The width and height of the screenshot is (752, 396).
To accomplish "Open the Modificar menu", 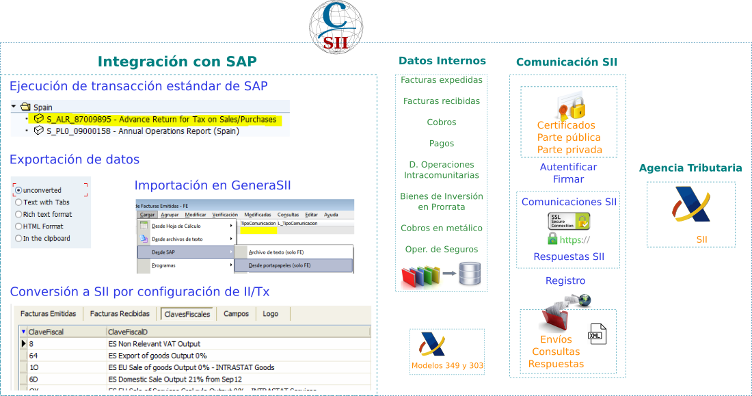I will click(x=196, y=215).
